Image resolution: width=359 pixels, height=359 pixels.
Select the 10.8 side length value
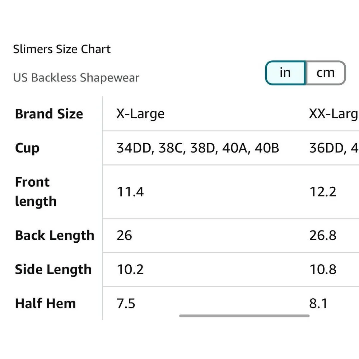point(323,270)
